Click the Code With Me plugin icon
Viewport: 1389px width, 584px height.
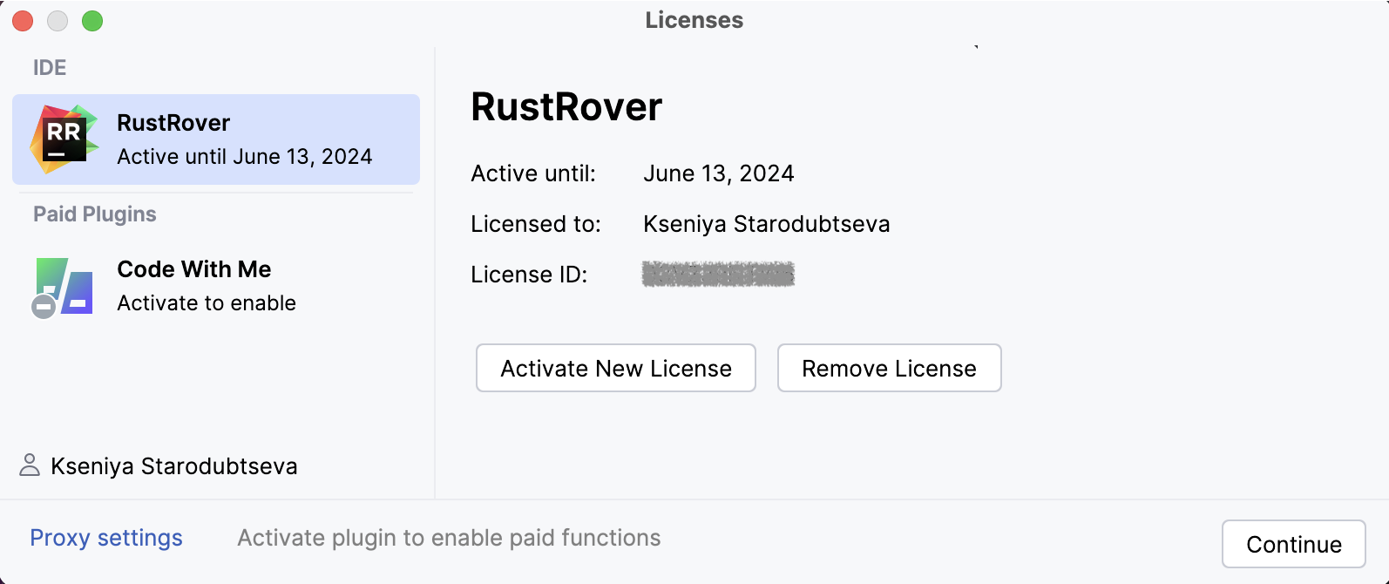tap(63, 287)
